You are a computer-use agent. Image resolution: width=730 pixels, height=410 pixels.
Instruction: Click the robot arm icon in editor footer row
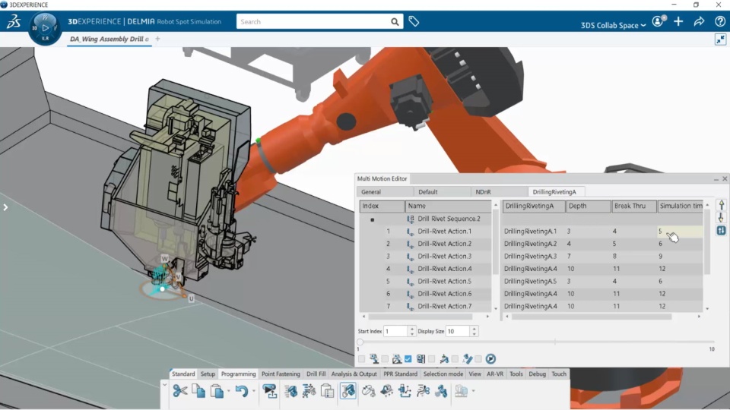click(x=444, y=358)
